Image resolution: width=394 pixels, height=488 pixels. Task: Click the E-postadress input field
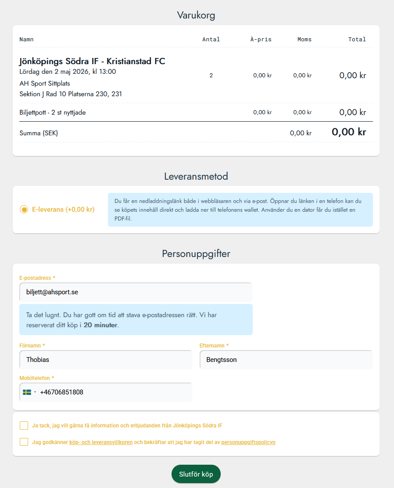(x=136, y=292)
